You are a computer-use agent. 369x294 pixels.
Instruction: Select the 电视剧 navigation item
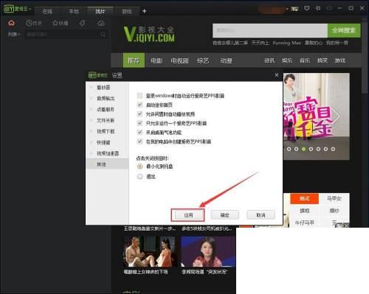point(179,60)
